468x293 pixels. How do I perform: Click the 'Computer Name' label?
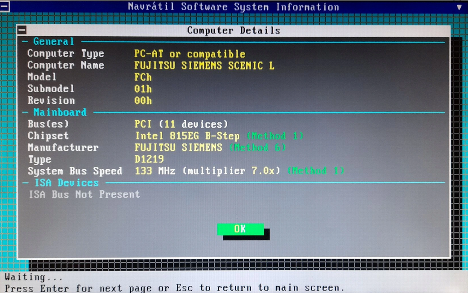[66, 65]
